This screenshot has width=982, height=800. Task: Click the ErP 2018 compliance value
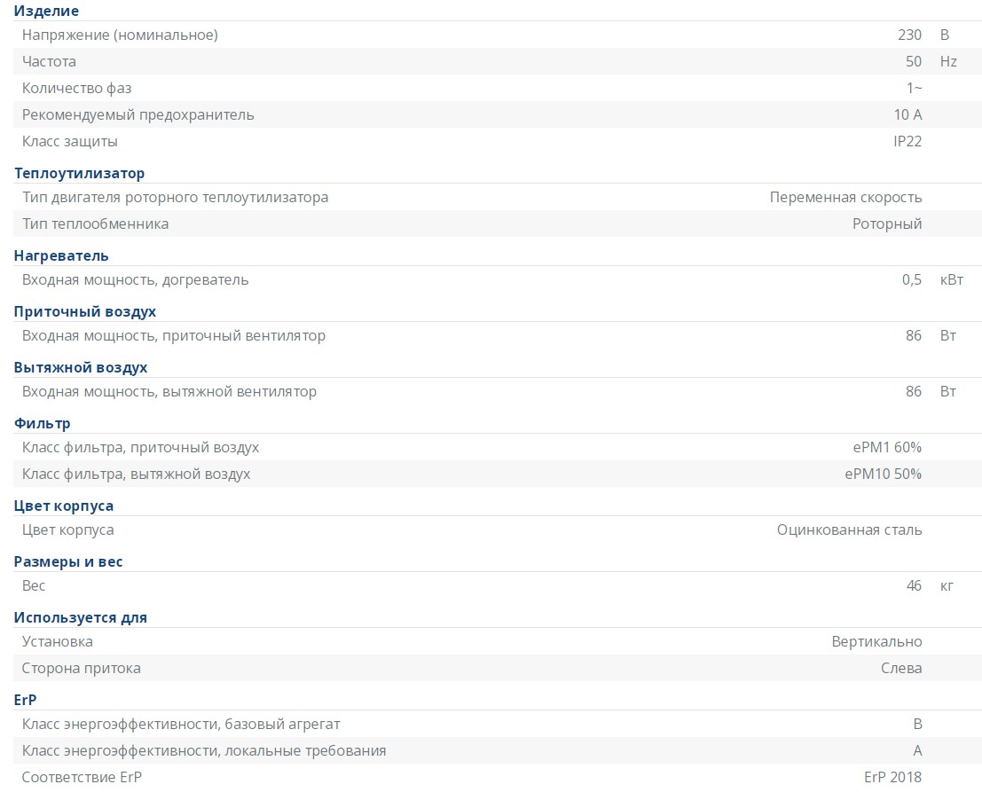(892, 778)
